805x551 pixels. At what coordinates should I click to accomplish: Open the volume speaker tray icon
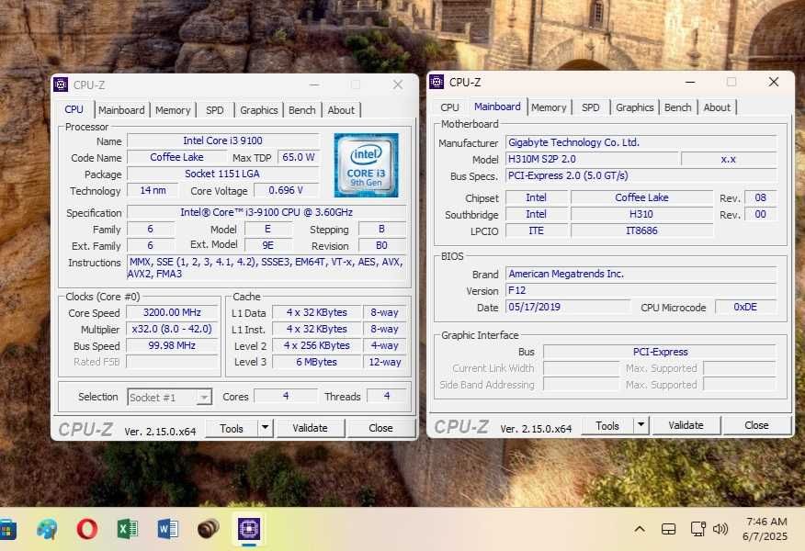tap(720, 529)
